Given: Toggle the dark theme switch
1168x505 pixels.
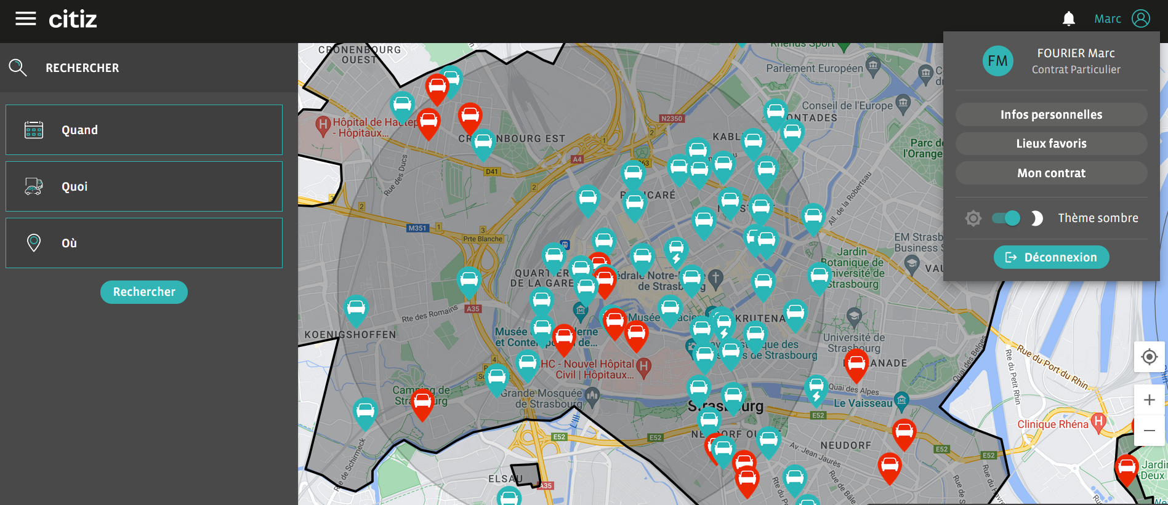Looking at the screenshot, I should click(x=1006, y=218).
